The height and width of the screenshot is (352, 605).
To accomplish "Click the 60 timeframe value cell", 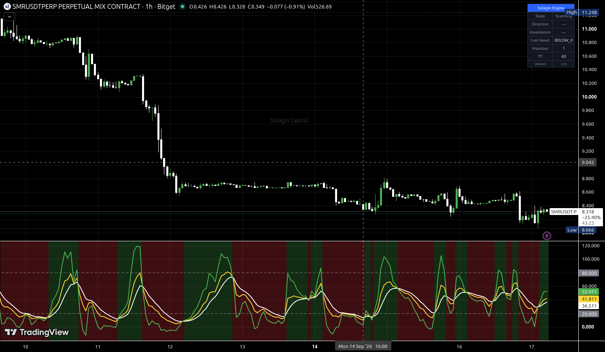I will 563,57.
